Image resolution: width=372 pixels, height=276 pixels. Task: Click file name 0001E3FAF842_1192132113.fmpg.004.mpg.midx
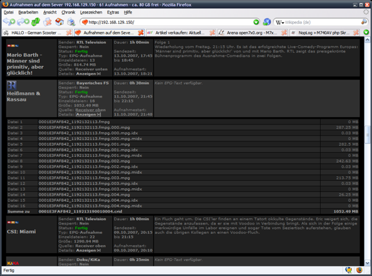click(90, 206)
